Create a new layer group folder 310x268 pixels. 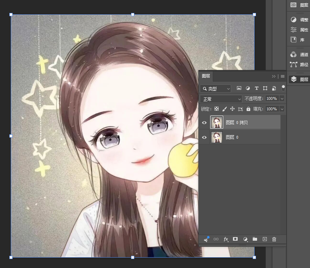tap(255, 239)
